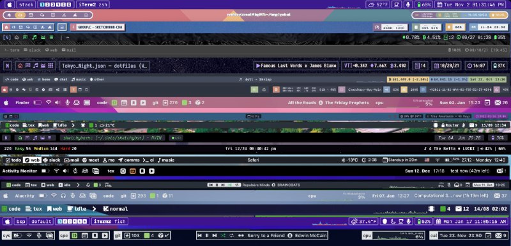Click the laptop icon beside GROUP.C item

click(62, 27)
